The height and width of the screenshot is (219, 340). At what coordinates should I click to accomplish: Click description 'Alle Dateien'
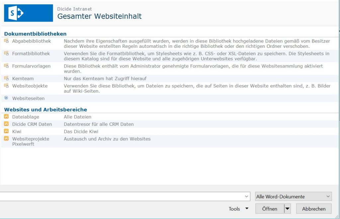coord(77,117)
